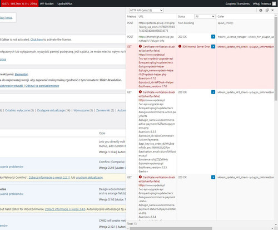Expand caller stack for woocommerce-active-payments row
This screenshot has width=278, height=230.
[x=213, y=92]
